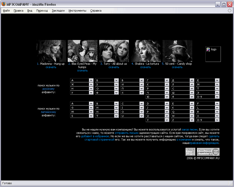Open the Правка menu
Image resolution: width=234 pixels, height=187 pixels.
click(x=19, y=11)
